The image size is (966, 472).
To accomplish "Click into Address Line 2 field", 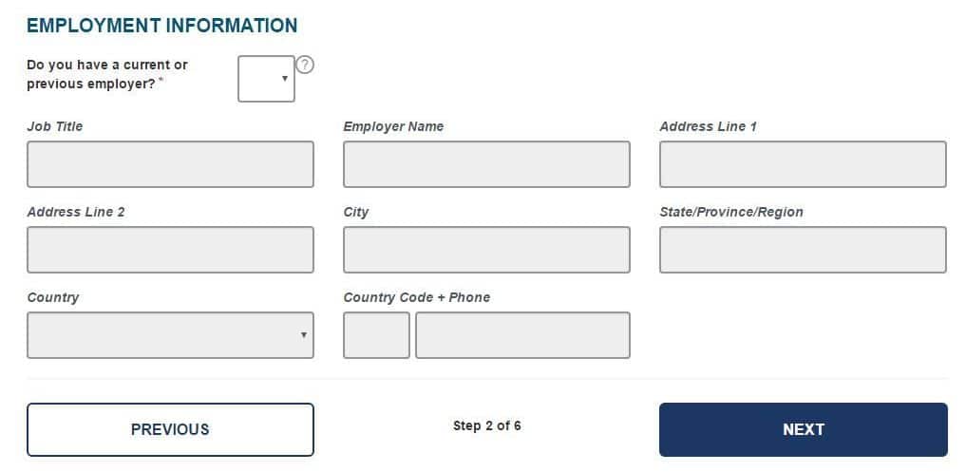I will (170, 250).
